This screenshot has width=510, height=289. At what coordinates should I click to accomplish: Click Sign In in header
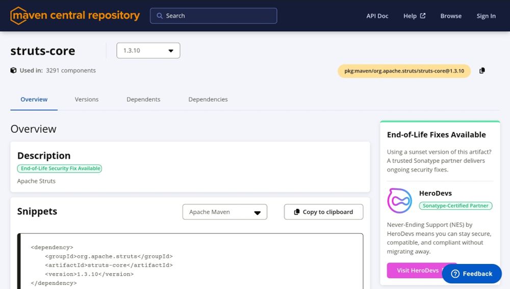click(x=486, y=16)
